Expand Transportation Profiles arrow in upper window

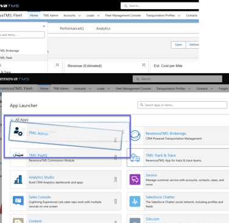(x=179, y=15)
